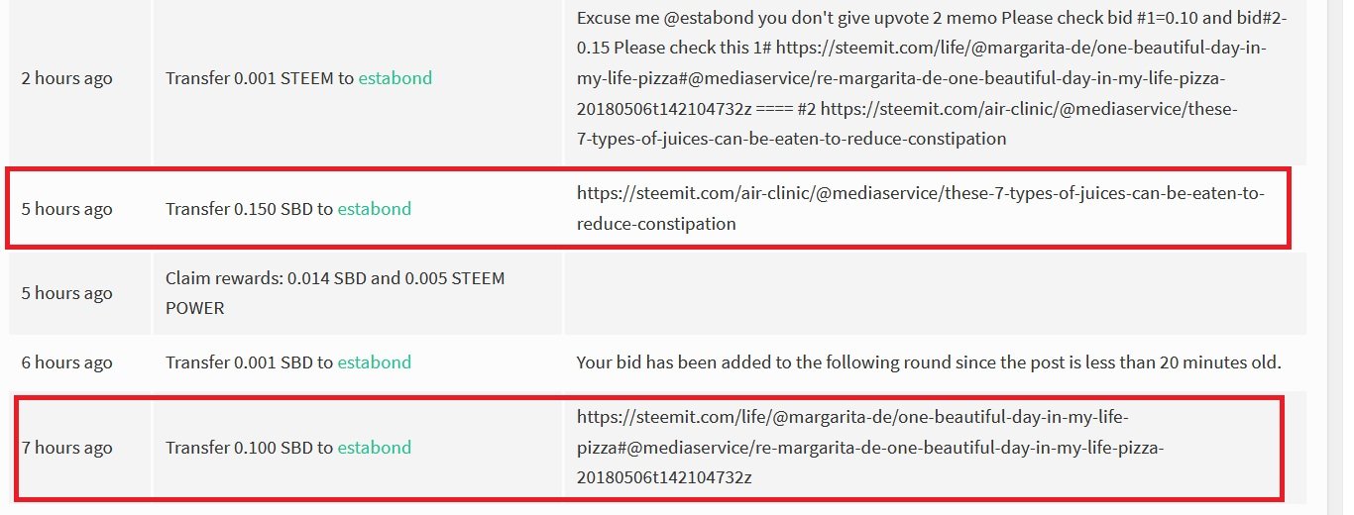Click the air-clinic juices URL memo in highlighted row

pos(921,209)
